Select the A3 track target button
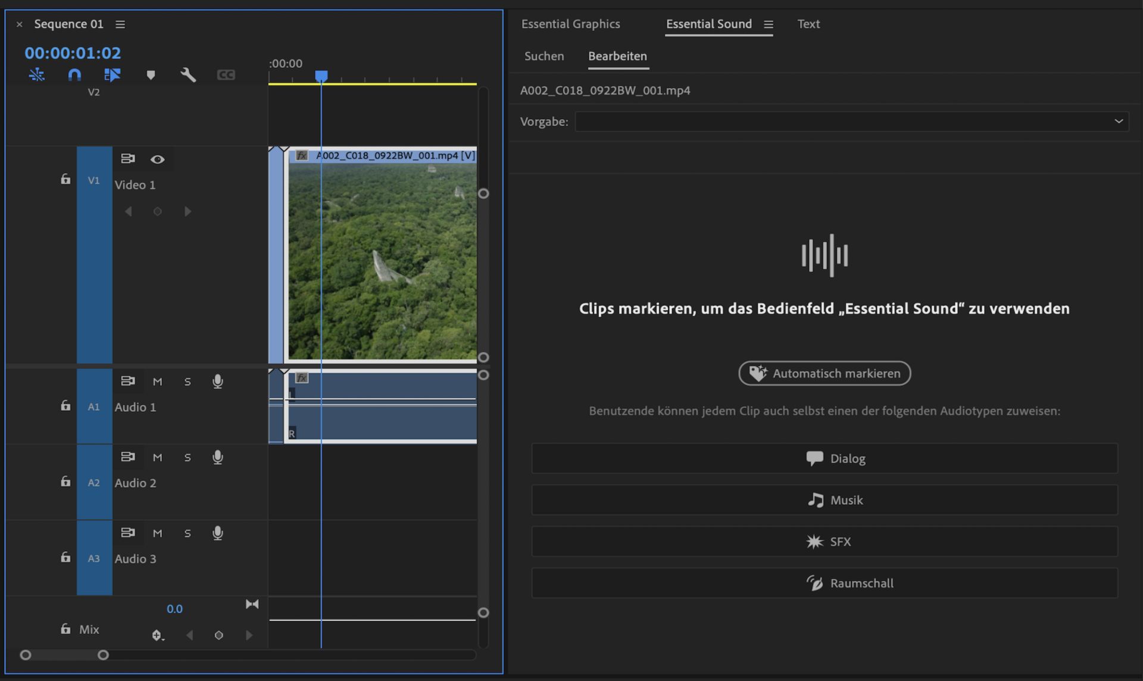 coord(94,558)
